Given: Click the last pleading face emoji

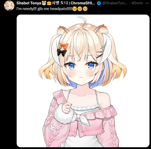Looking at the screenshot, I should (85, 9).
